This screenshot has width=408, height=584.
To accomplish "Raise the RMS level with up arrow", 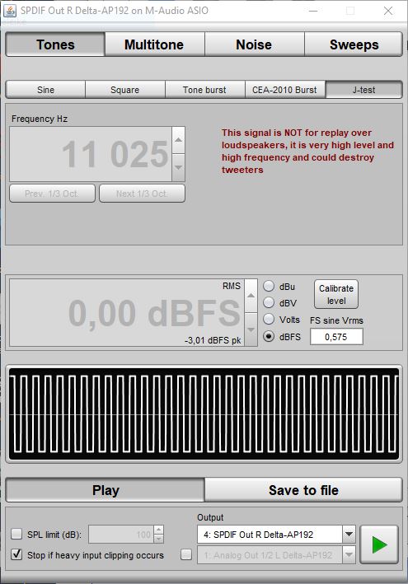I will pyautogui.click(x=251, y=296).
